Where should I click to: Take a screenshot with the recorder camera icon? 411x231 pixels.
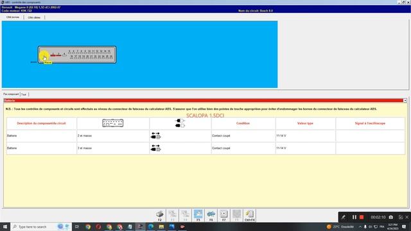[391, 217]
